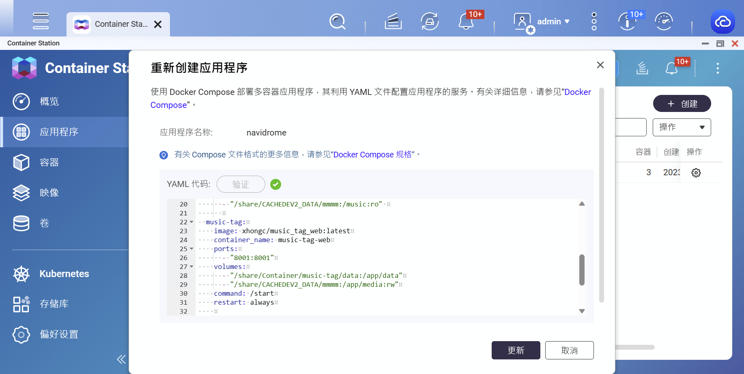Click the Container Station logo icon
Viewport: 744px width, 374px height.
pyautogui.click(x=24, y=68)
